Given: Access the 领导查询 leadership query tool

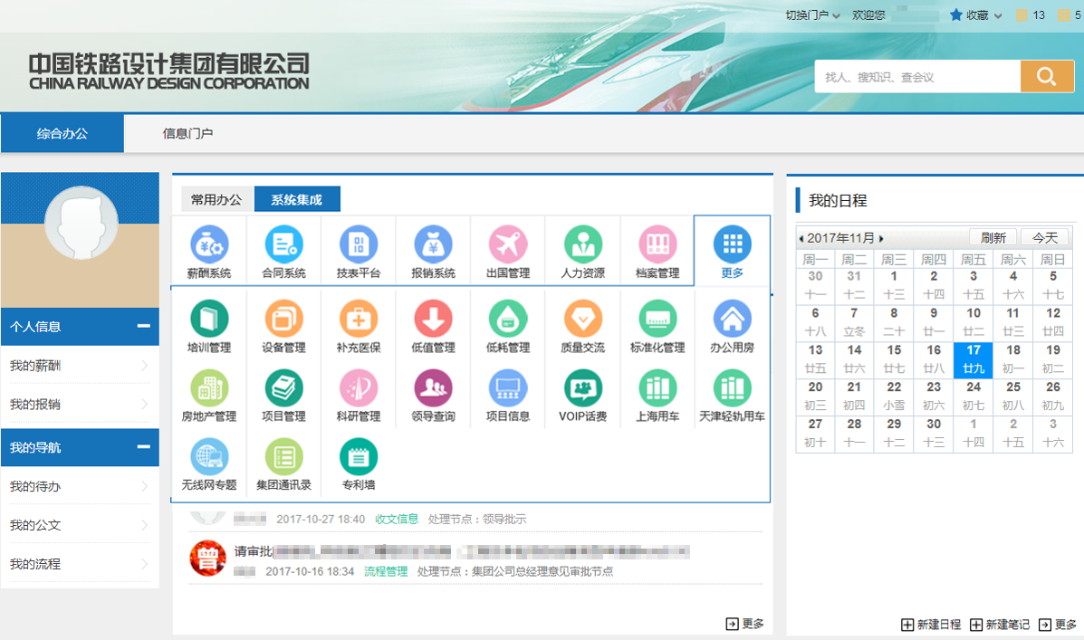Looking at the screenshot, I should tap(432, 396).
